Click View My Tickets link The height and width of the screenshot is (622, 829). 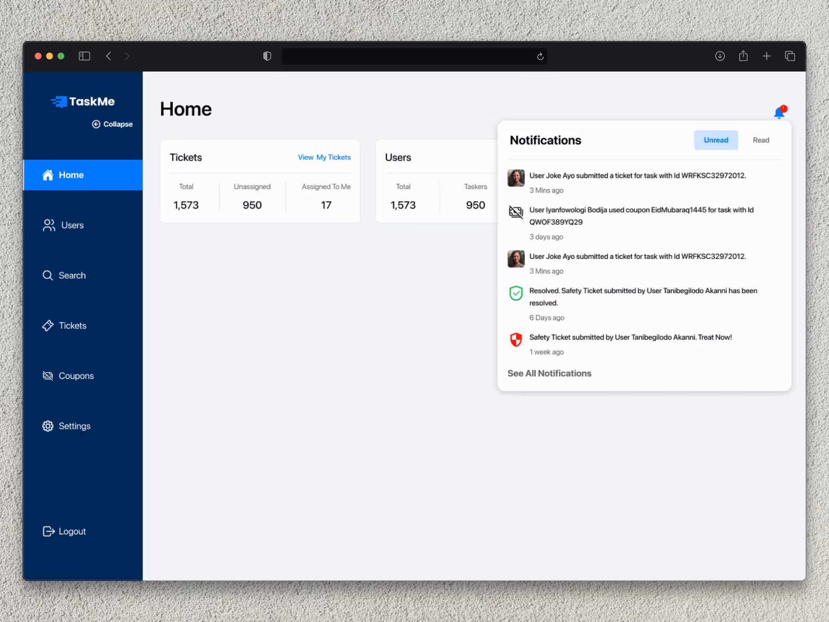point(324,157)
